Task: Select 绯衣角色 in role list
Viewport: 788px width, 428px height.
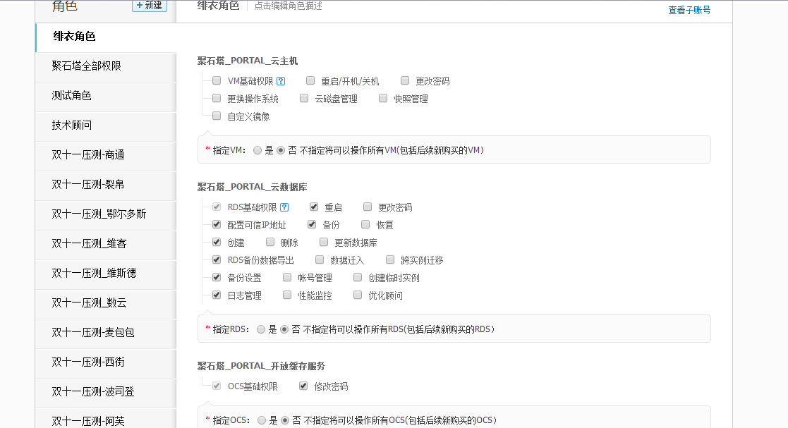Action: click(106, 37)
